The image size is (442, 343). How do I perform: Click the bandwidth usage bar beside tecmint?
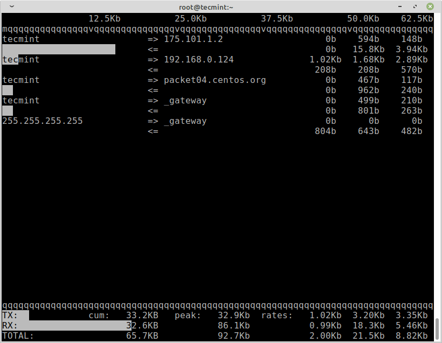pyautogui.click(x=59, y=49)
